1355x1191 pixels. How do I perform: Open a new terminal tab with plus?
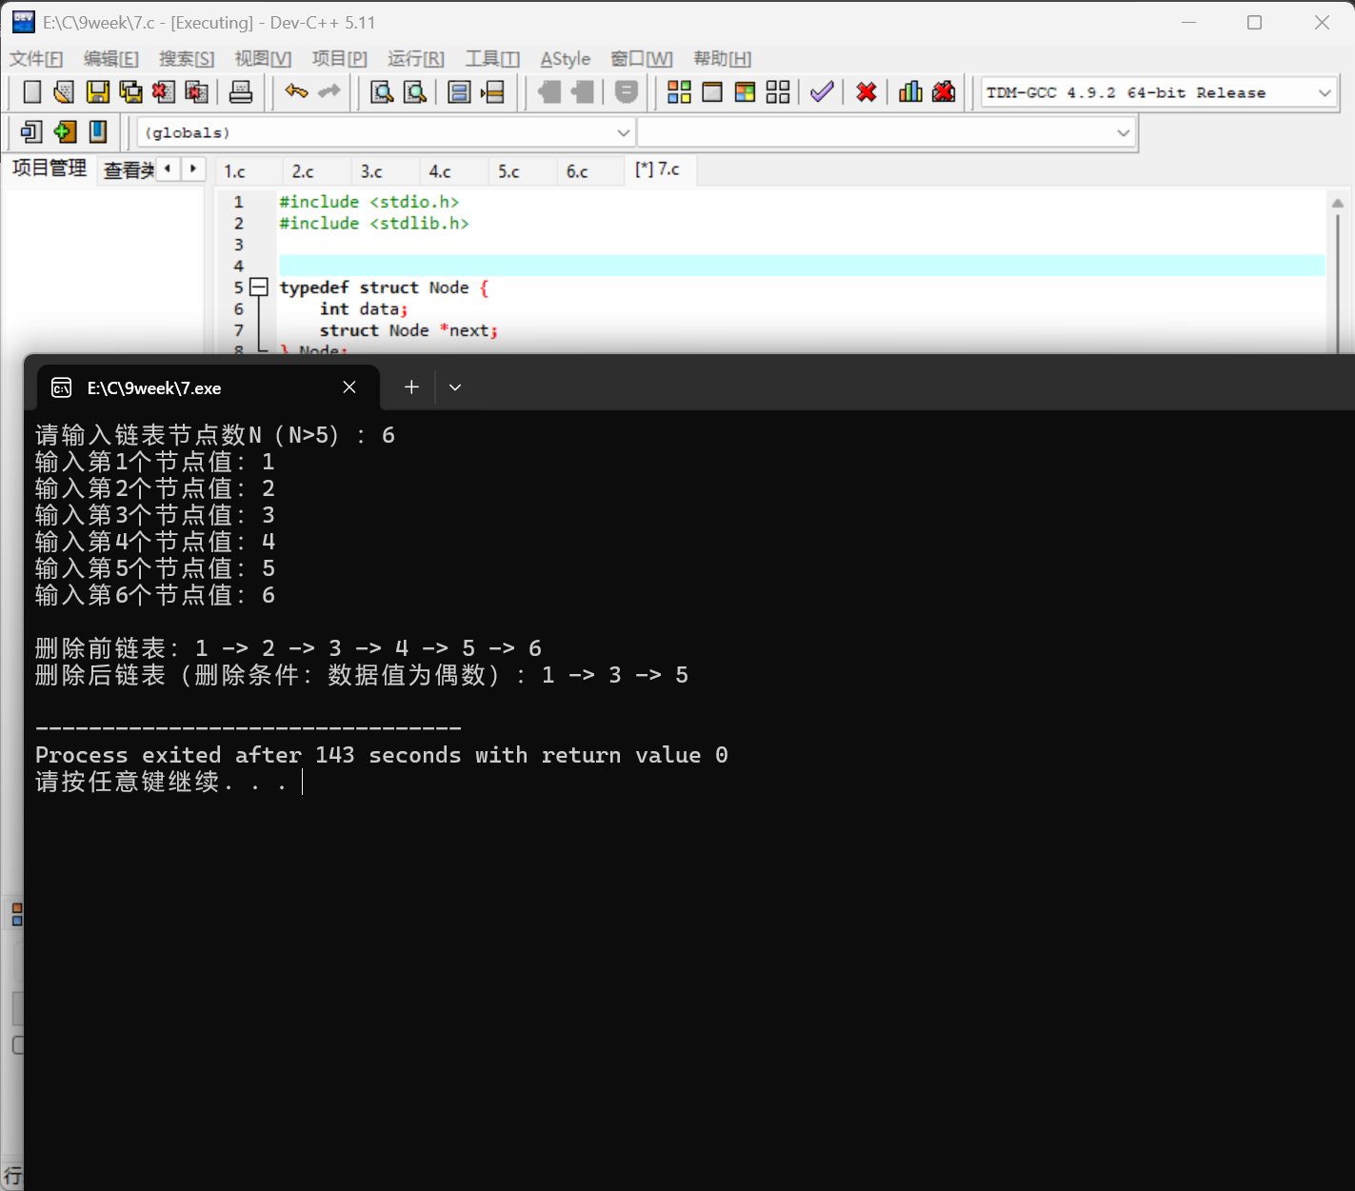point(411,387)
